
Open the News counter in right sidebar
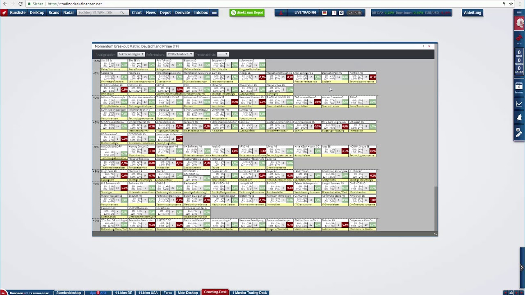click(519, 54)
